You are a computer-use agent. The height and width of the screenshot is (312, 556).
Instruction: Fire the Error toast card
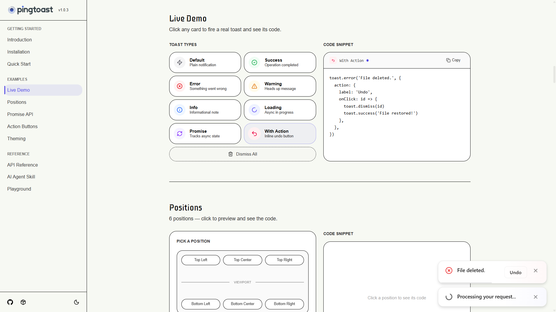pos(205,86)
